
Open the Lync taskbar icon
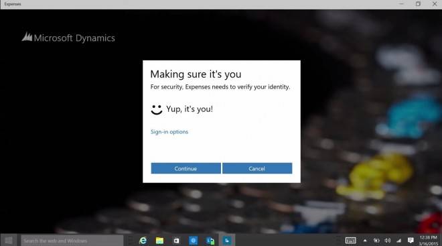pos(210,241)
